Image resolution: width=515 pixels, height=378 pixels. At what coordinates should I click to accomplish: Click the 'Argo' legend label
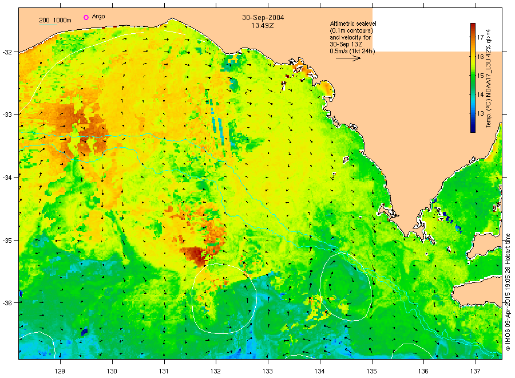click(x=98, y=17)
